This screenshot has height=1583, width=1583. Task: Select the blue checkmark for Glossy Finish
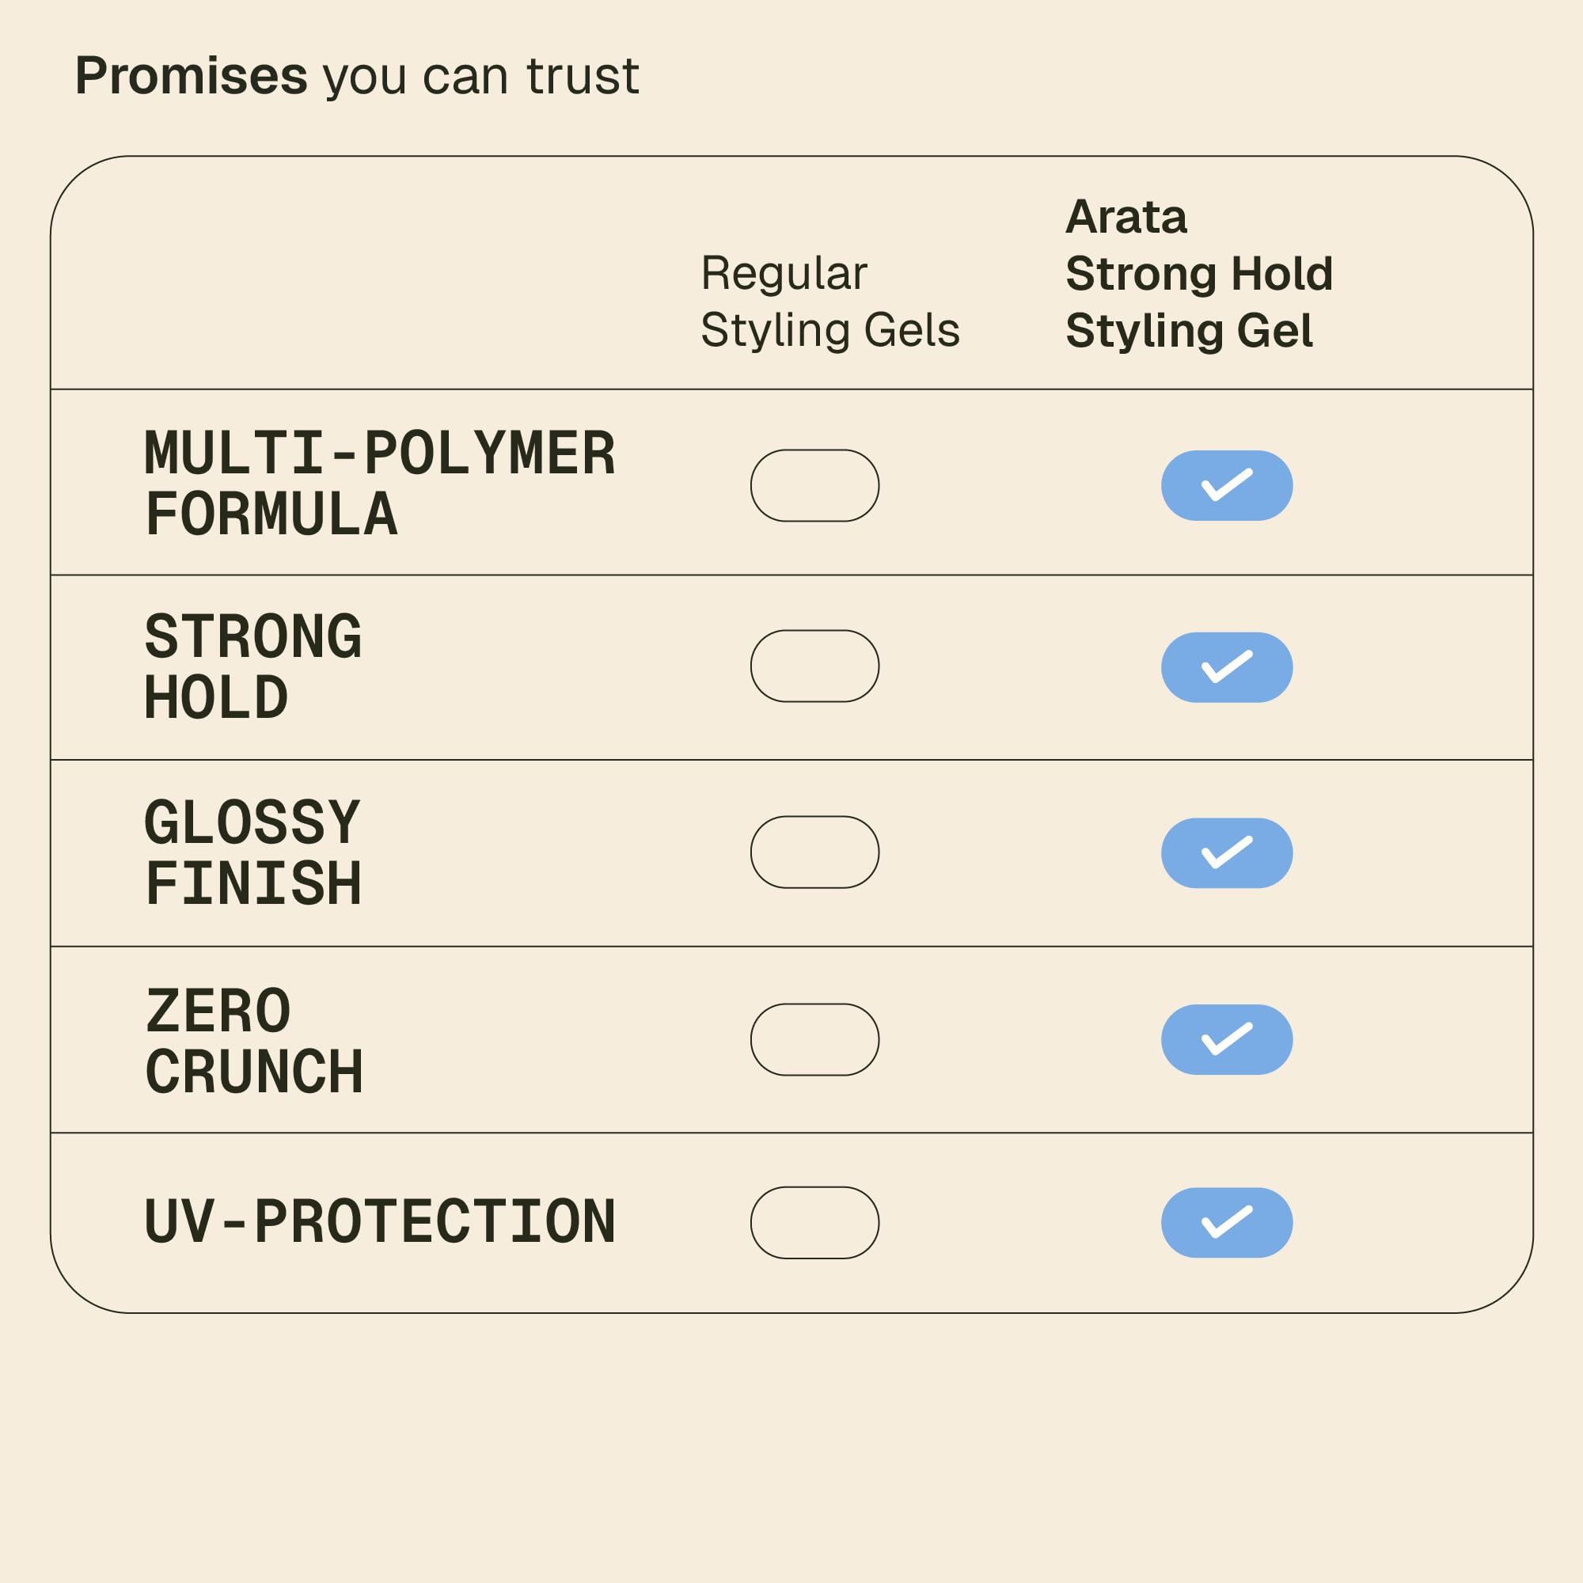(1227, 853)
